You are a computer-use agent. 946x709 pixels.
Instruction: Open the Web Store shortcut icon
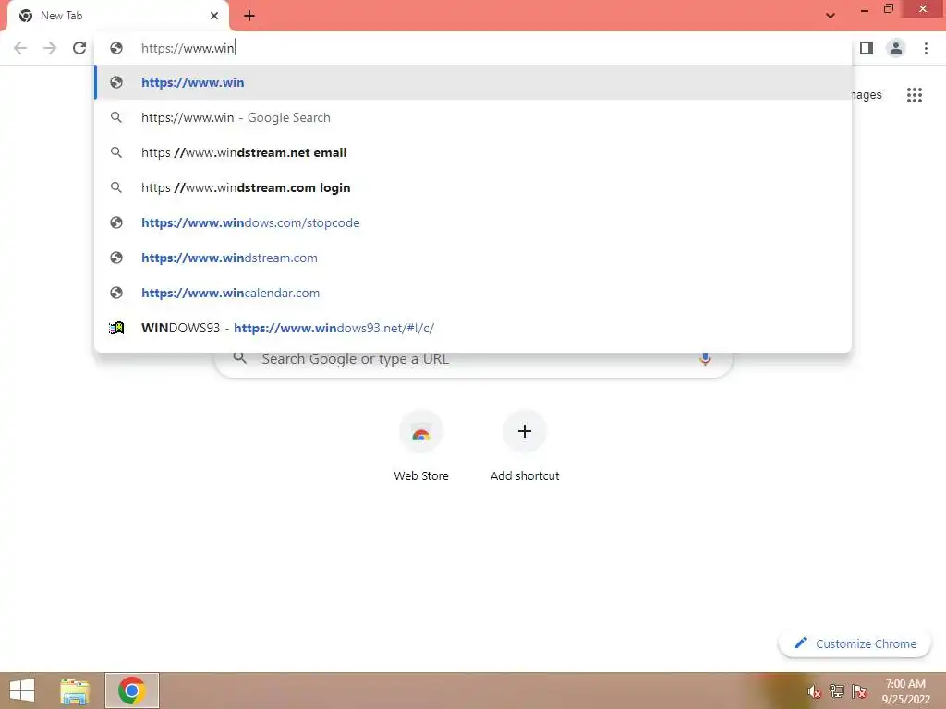point(421,432)
